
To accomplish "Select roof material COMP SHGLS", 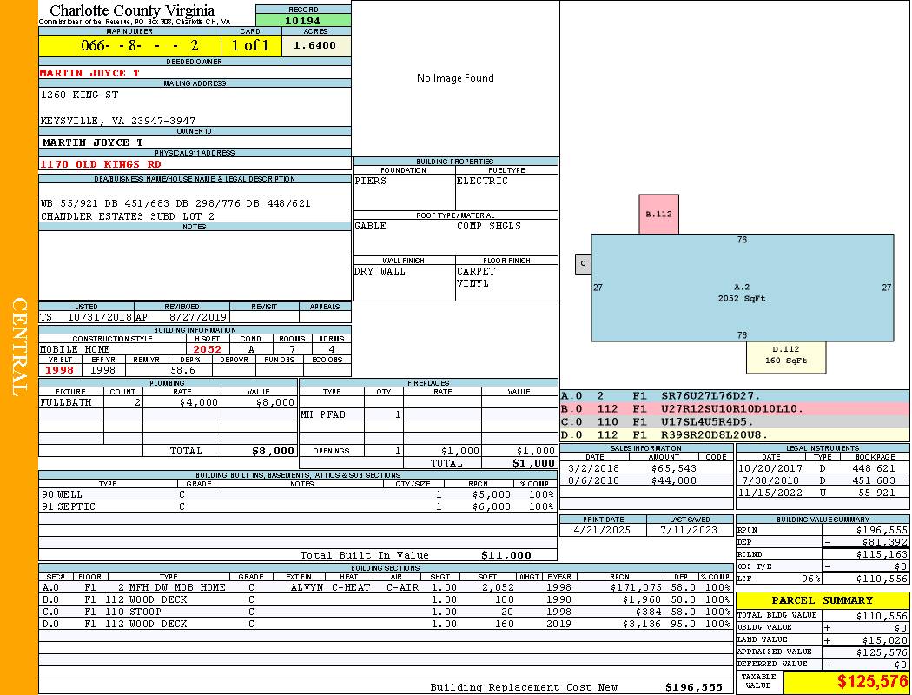I will coord(488,226).
